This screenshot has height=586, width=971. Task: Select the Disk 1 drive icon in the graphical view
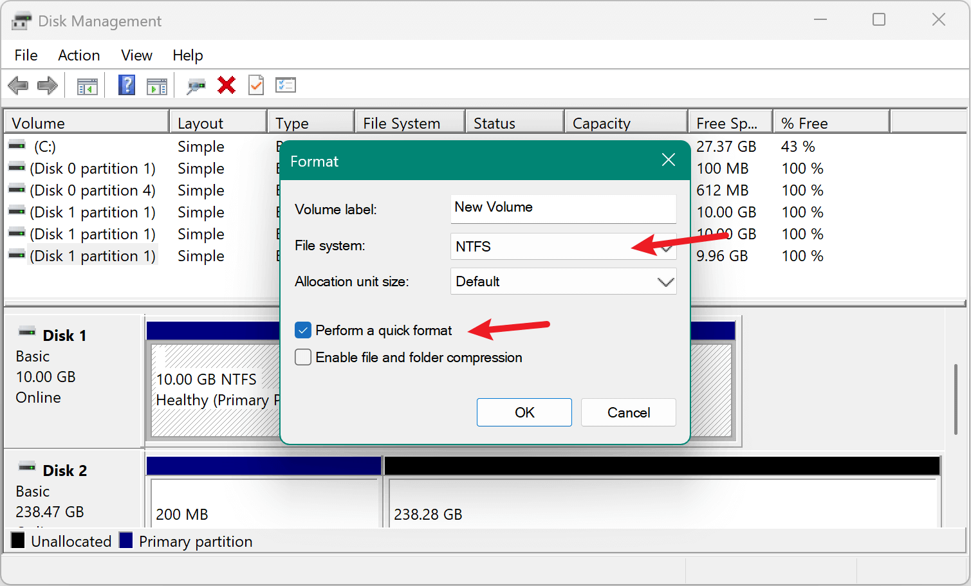click(26, 331)
